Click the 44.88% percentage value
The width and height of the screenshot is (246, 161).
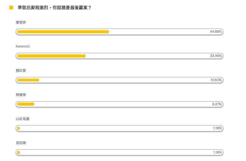[x=216, y=32]
